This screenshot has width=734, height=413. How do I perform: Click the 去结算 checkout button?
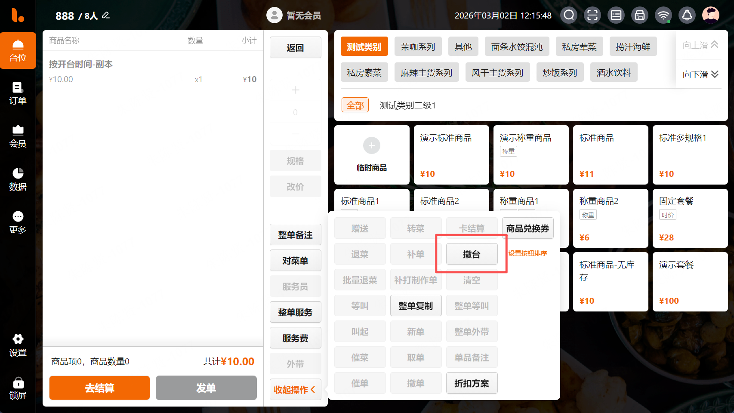(x=99, y=388)
